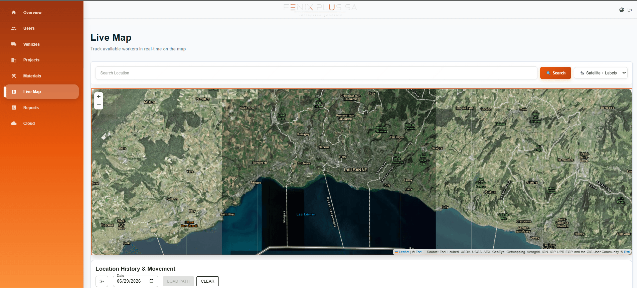Click the Pampigny label on the map
This screenshot has height=288, width=637.
click(x=203, y=99)
